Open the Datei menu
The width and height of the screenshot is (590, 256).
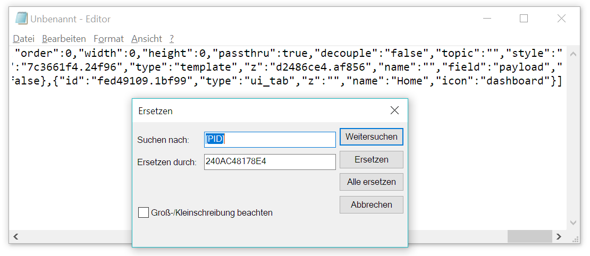pos(24,39)
